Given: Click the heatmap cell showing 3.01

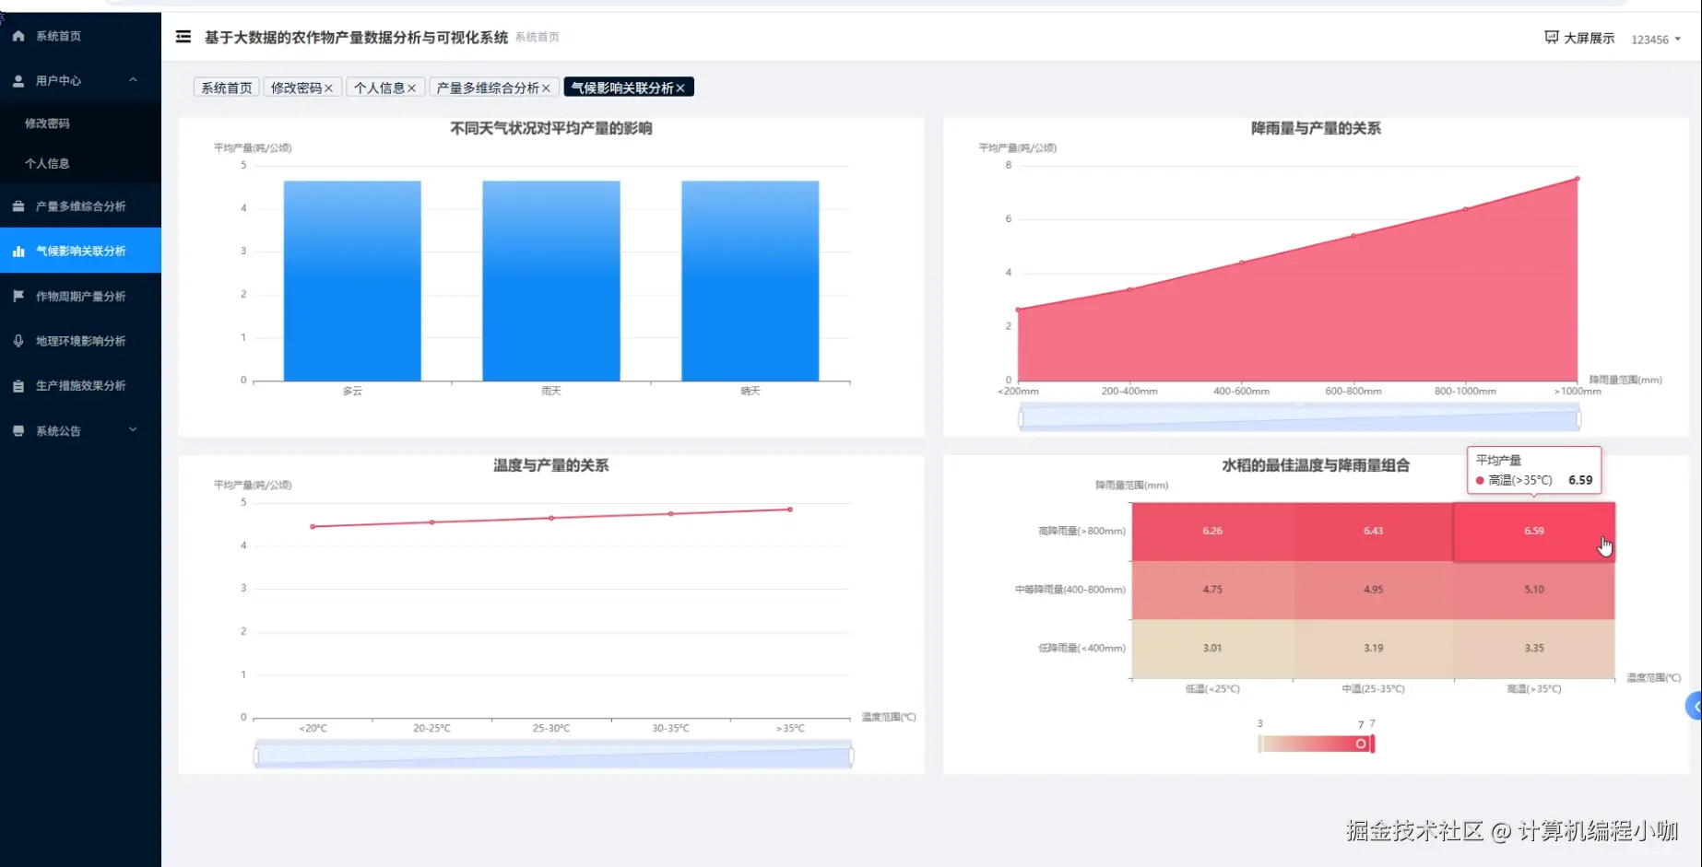Looking at the screenshot, I should click(x=1212, y=649).
